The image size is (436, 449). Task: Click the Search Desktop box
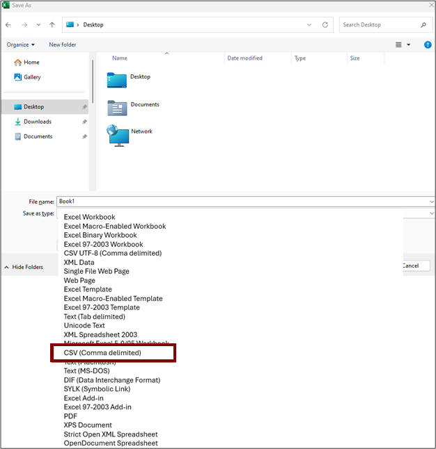coord(380,25)
